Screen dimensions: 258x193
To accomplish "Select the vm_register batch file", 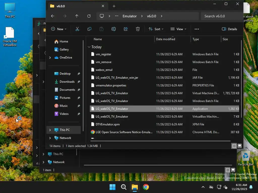I will click(165, 54).
